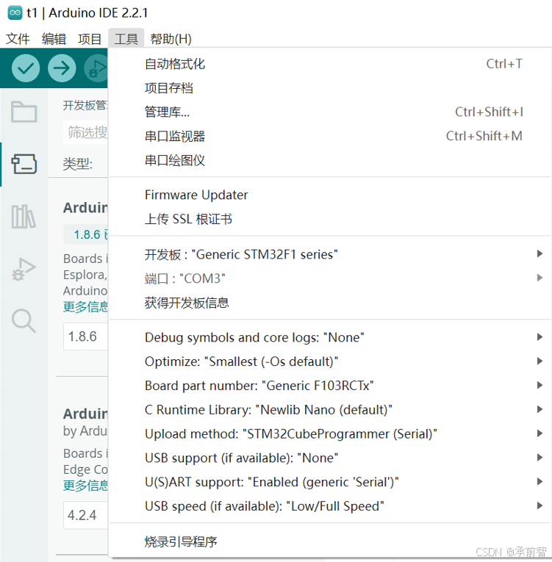Click the Upload arrow button

(62, 68)
